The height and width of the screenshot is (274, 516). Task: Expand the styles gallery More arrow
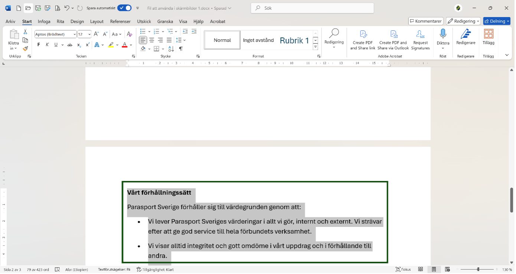[316, 47]
